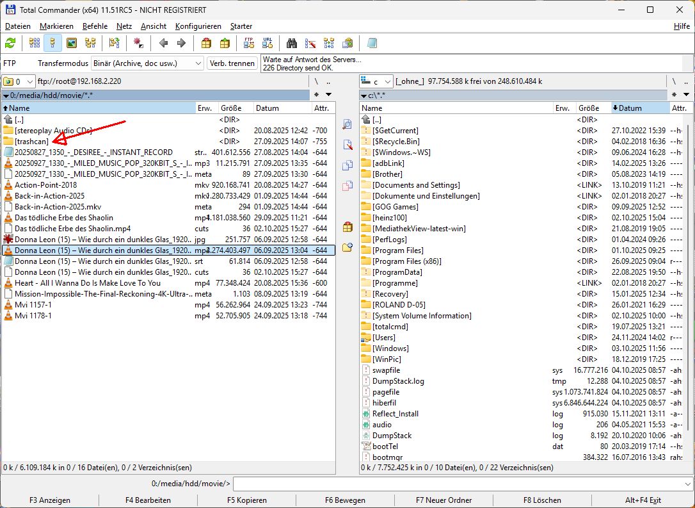Open the Konfigurieren menu
This screenshot has width=695, height=508.
(x=198, y=26)
